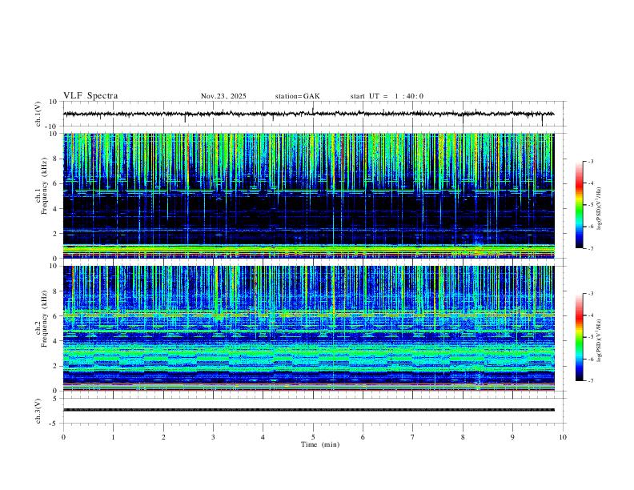Click the ch.2 color bar PSD label
The image size is (634, 490).
tap(600, 340)
